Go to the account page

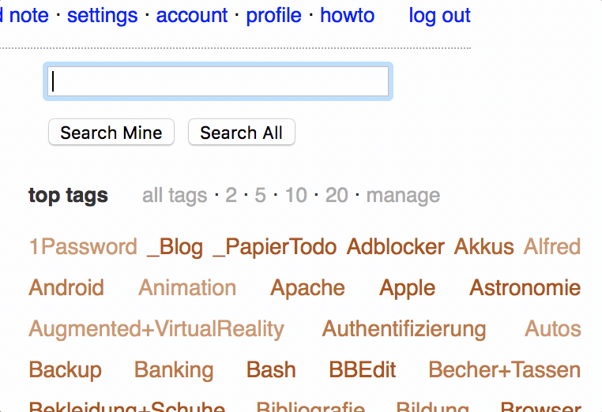click(x=192, y=15)
